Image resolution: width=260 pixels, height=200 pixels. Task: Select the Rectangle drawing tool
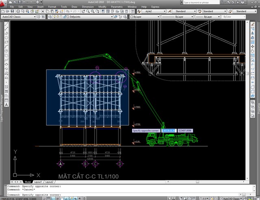coord(6,42)
